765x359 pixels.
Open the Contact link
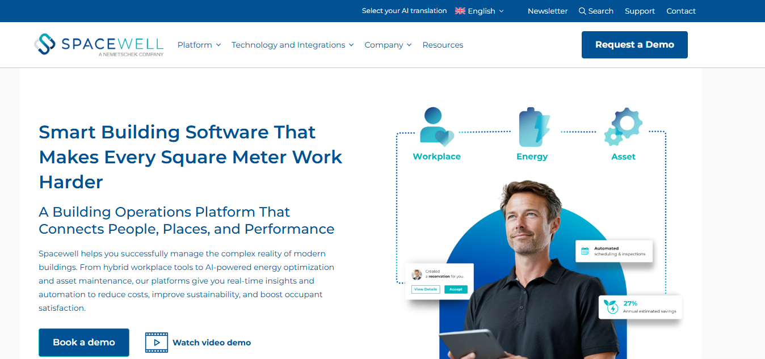681,11
